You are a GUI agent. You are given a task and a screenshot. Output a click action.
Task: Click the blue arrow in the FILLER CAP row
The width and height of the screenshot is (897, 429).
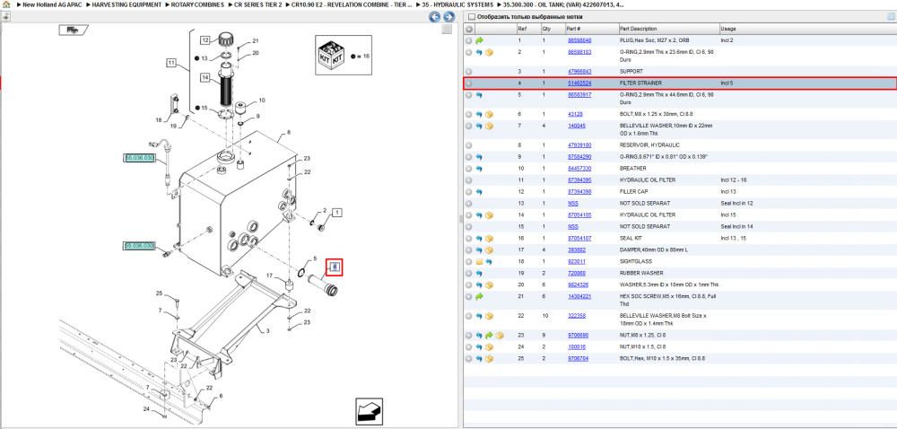click(479, 192)
